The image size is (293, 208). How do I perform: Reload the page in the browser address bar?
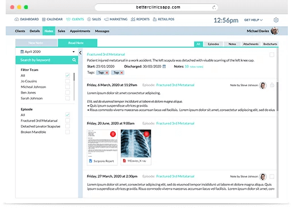click(x=214, y=7)
